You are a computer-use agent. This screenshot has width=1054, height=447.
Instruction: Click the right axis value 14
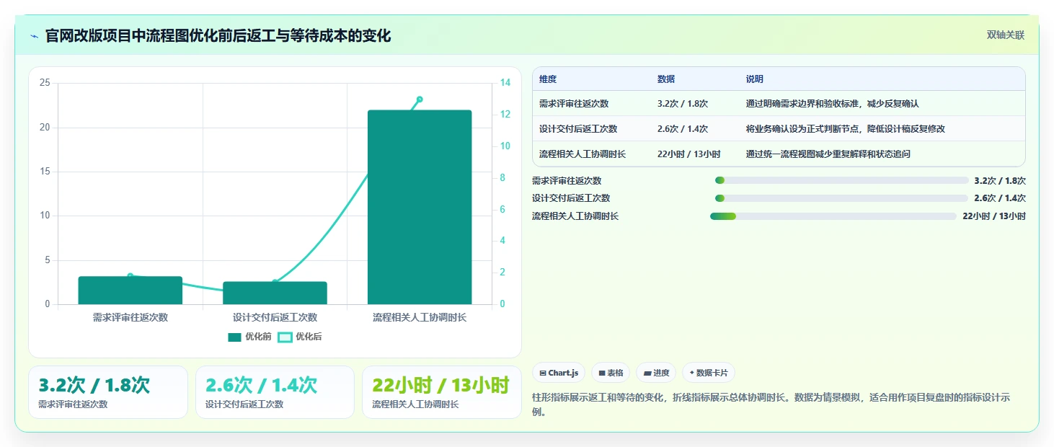505,83
